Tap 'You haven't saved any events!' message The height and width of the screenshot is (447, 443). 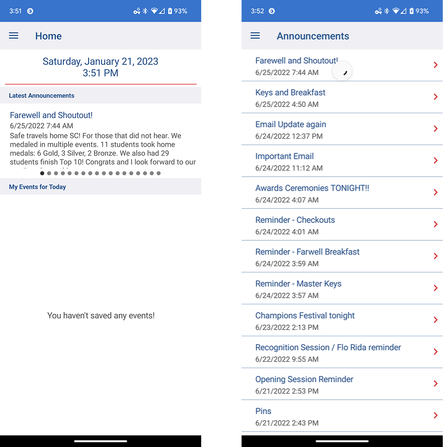101,315
